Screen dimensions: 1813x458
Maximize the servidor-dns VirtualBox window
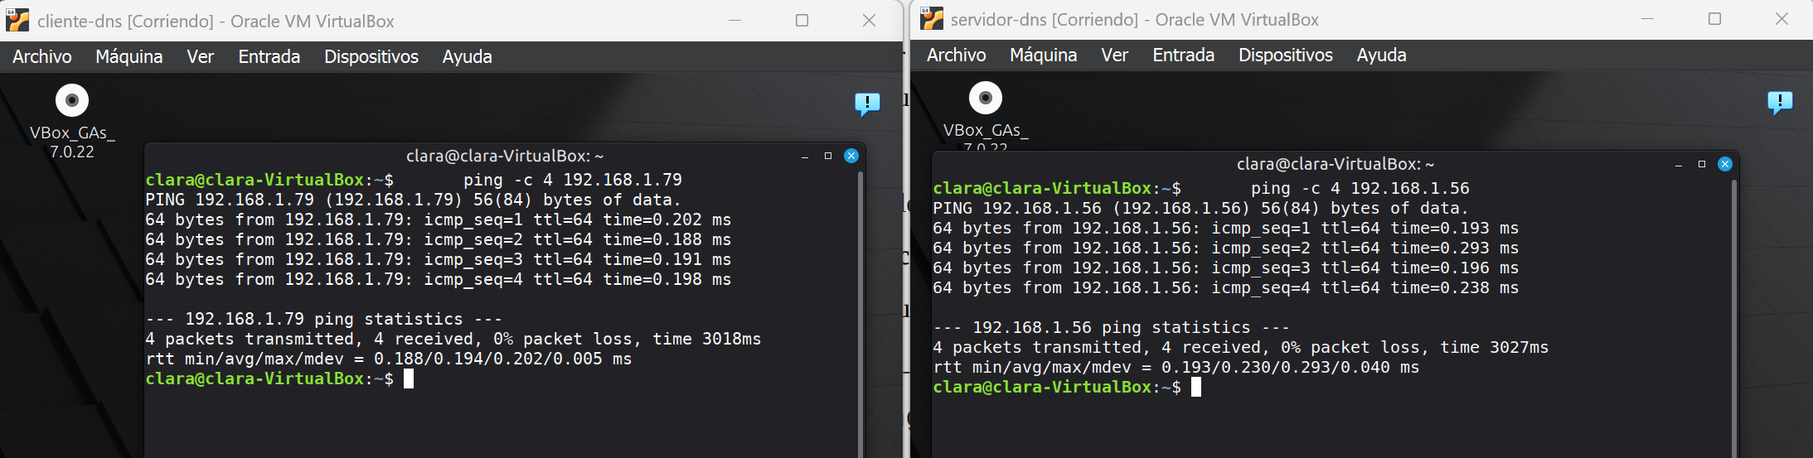pos(1714,19)
